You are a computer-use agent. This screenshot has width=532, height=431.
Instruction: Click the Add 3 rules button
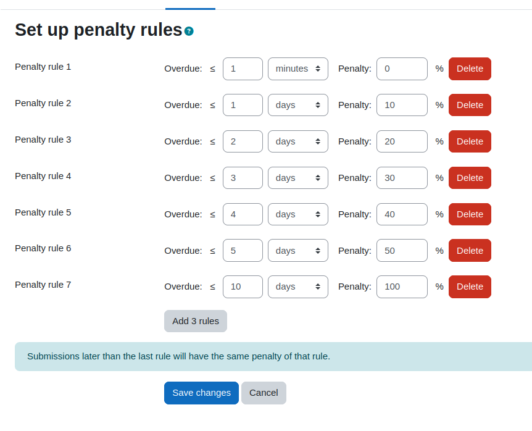pos(196,321)
